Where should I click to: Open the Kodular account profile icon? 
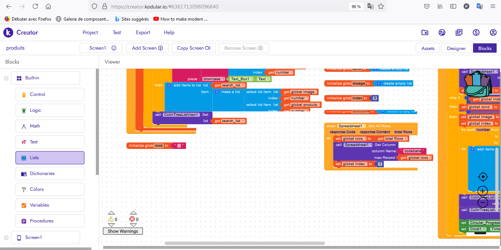click(x=493, y=32)
